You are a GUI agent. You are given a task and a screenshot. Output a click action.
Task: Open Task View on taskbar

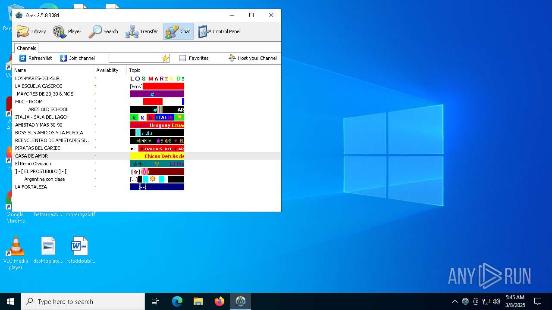click(155, 301)
